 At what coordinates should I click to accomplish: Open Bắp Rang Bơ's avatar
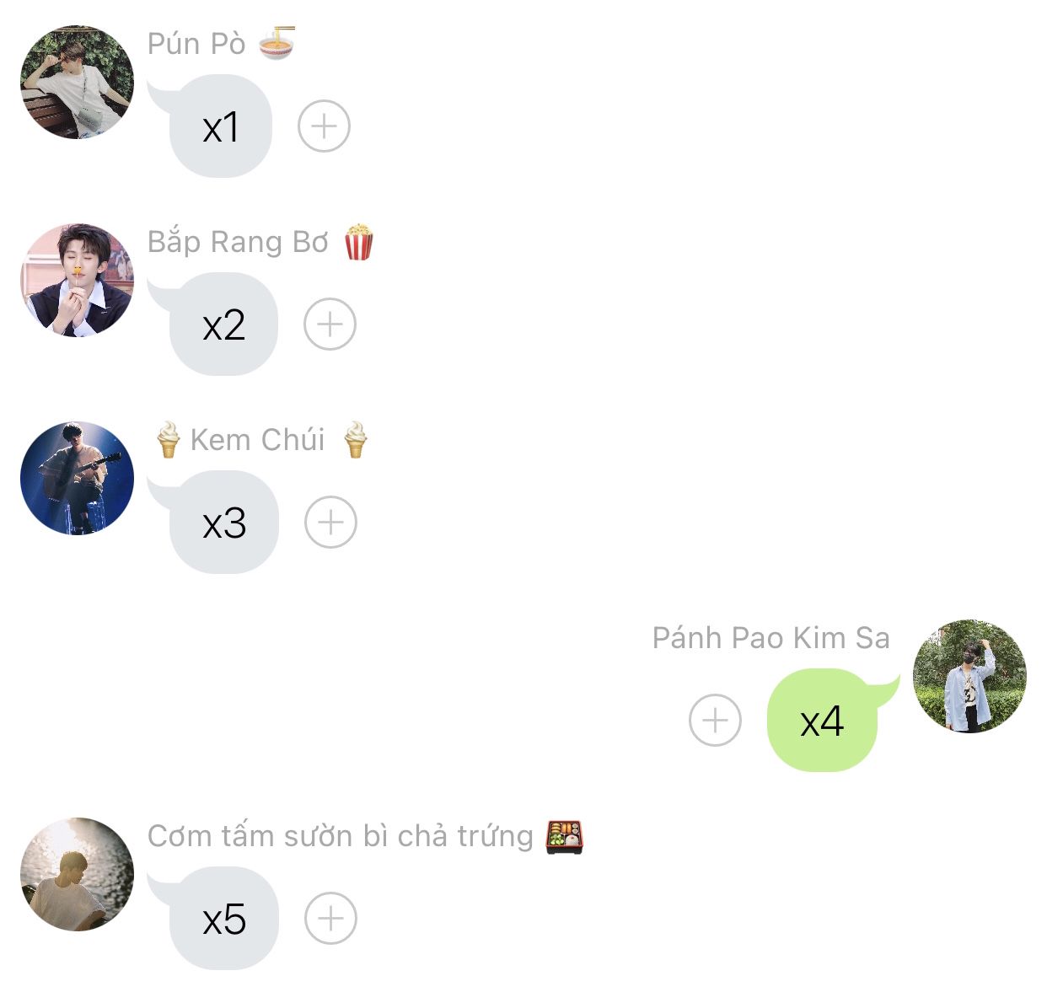77,280
